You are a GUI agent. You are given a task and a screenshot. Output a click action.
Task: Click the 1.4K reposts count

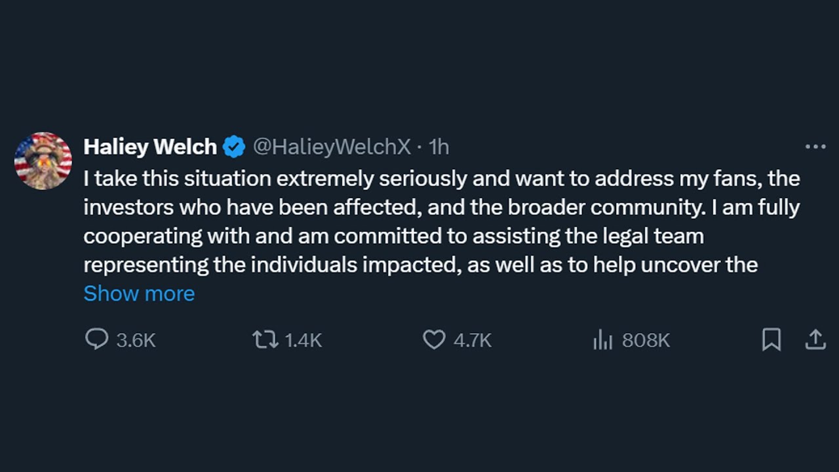click(303, 340)
